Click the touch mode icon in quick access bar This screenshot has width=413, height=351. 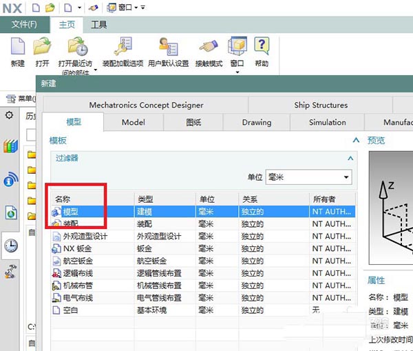point(93,8)
